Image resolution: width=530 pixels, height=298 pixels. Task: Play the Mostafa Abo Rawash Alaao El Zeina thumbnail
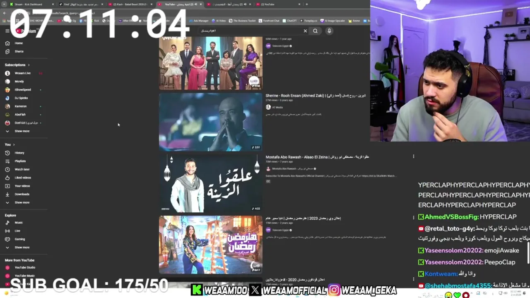pos(210,183)
